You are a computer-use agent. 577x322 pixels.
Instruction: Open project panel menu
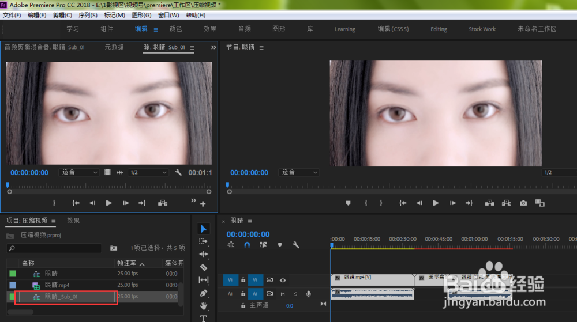[53, 221]
